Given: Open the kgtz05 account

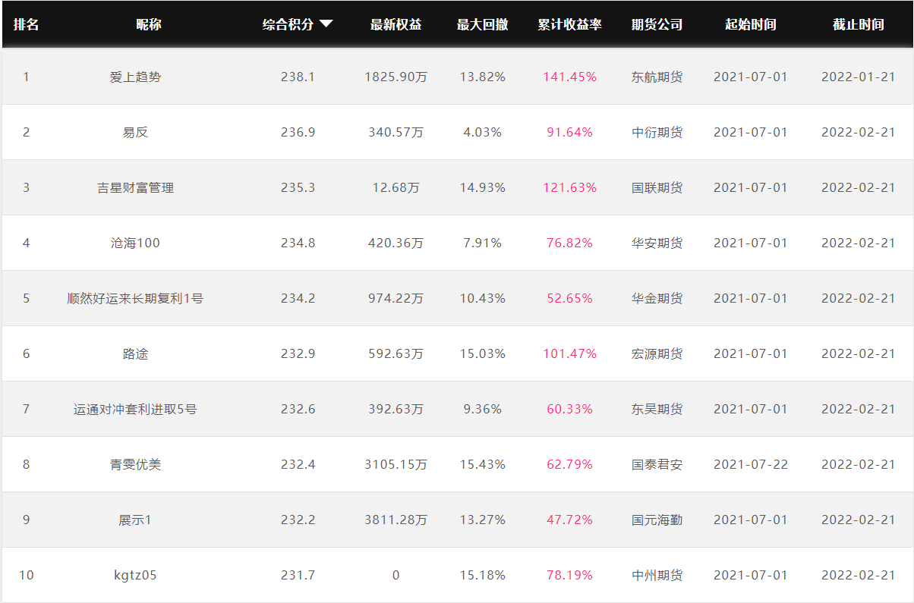Looking at the screenshot, I should [135, 575].
